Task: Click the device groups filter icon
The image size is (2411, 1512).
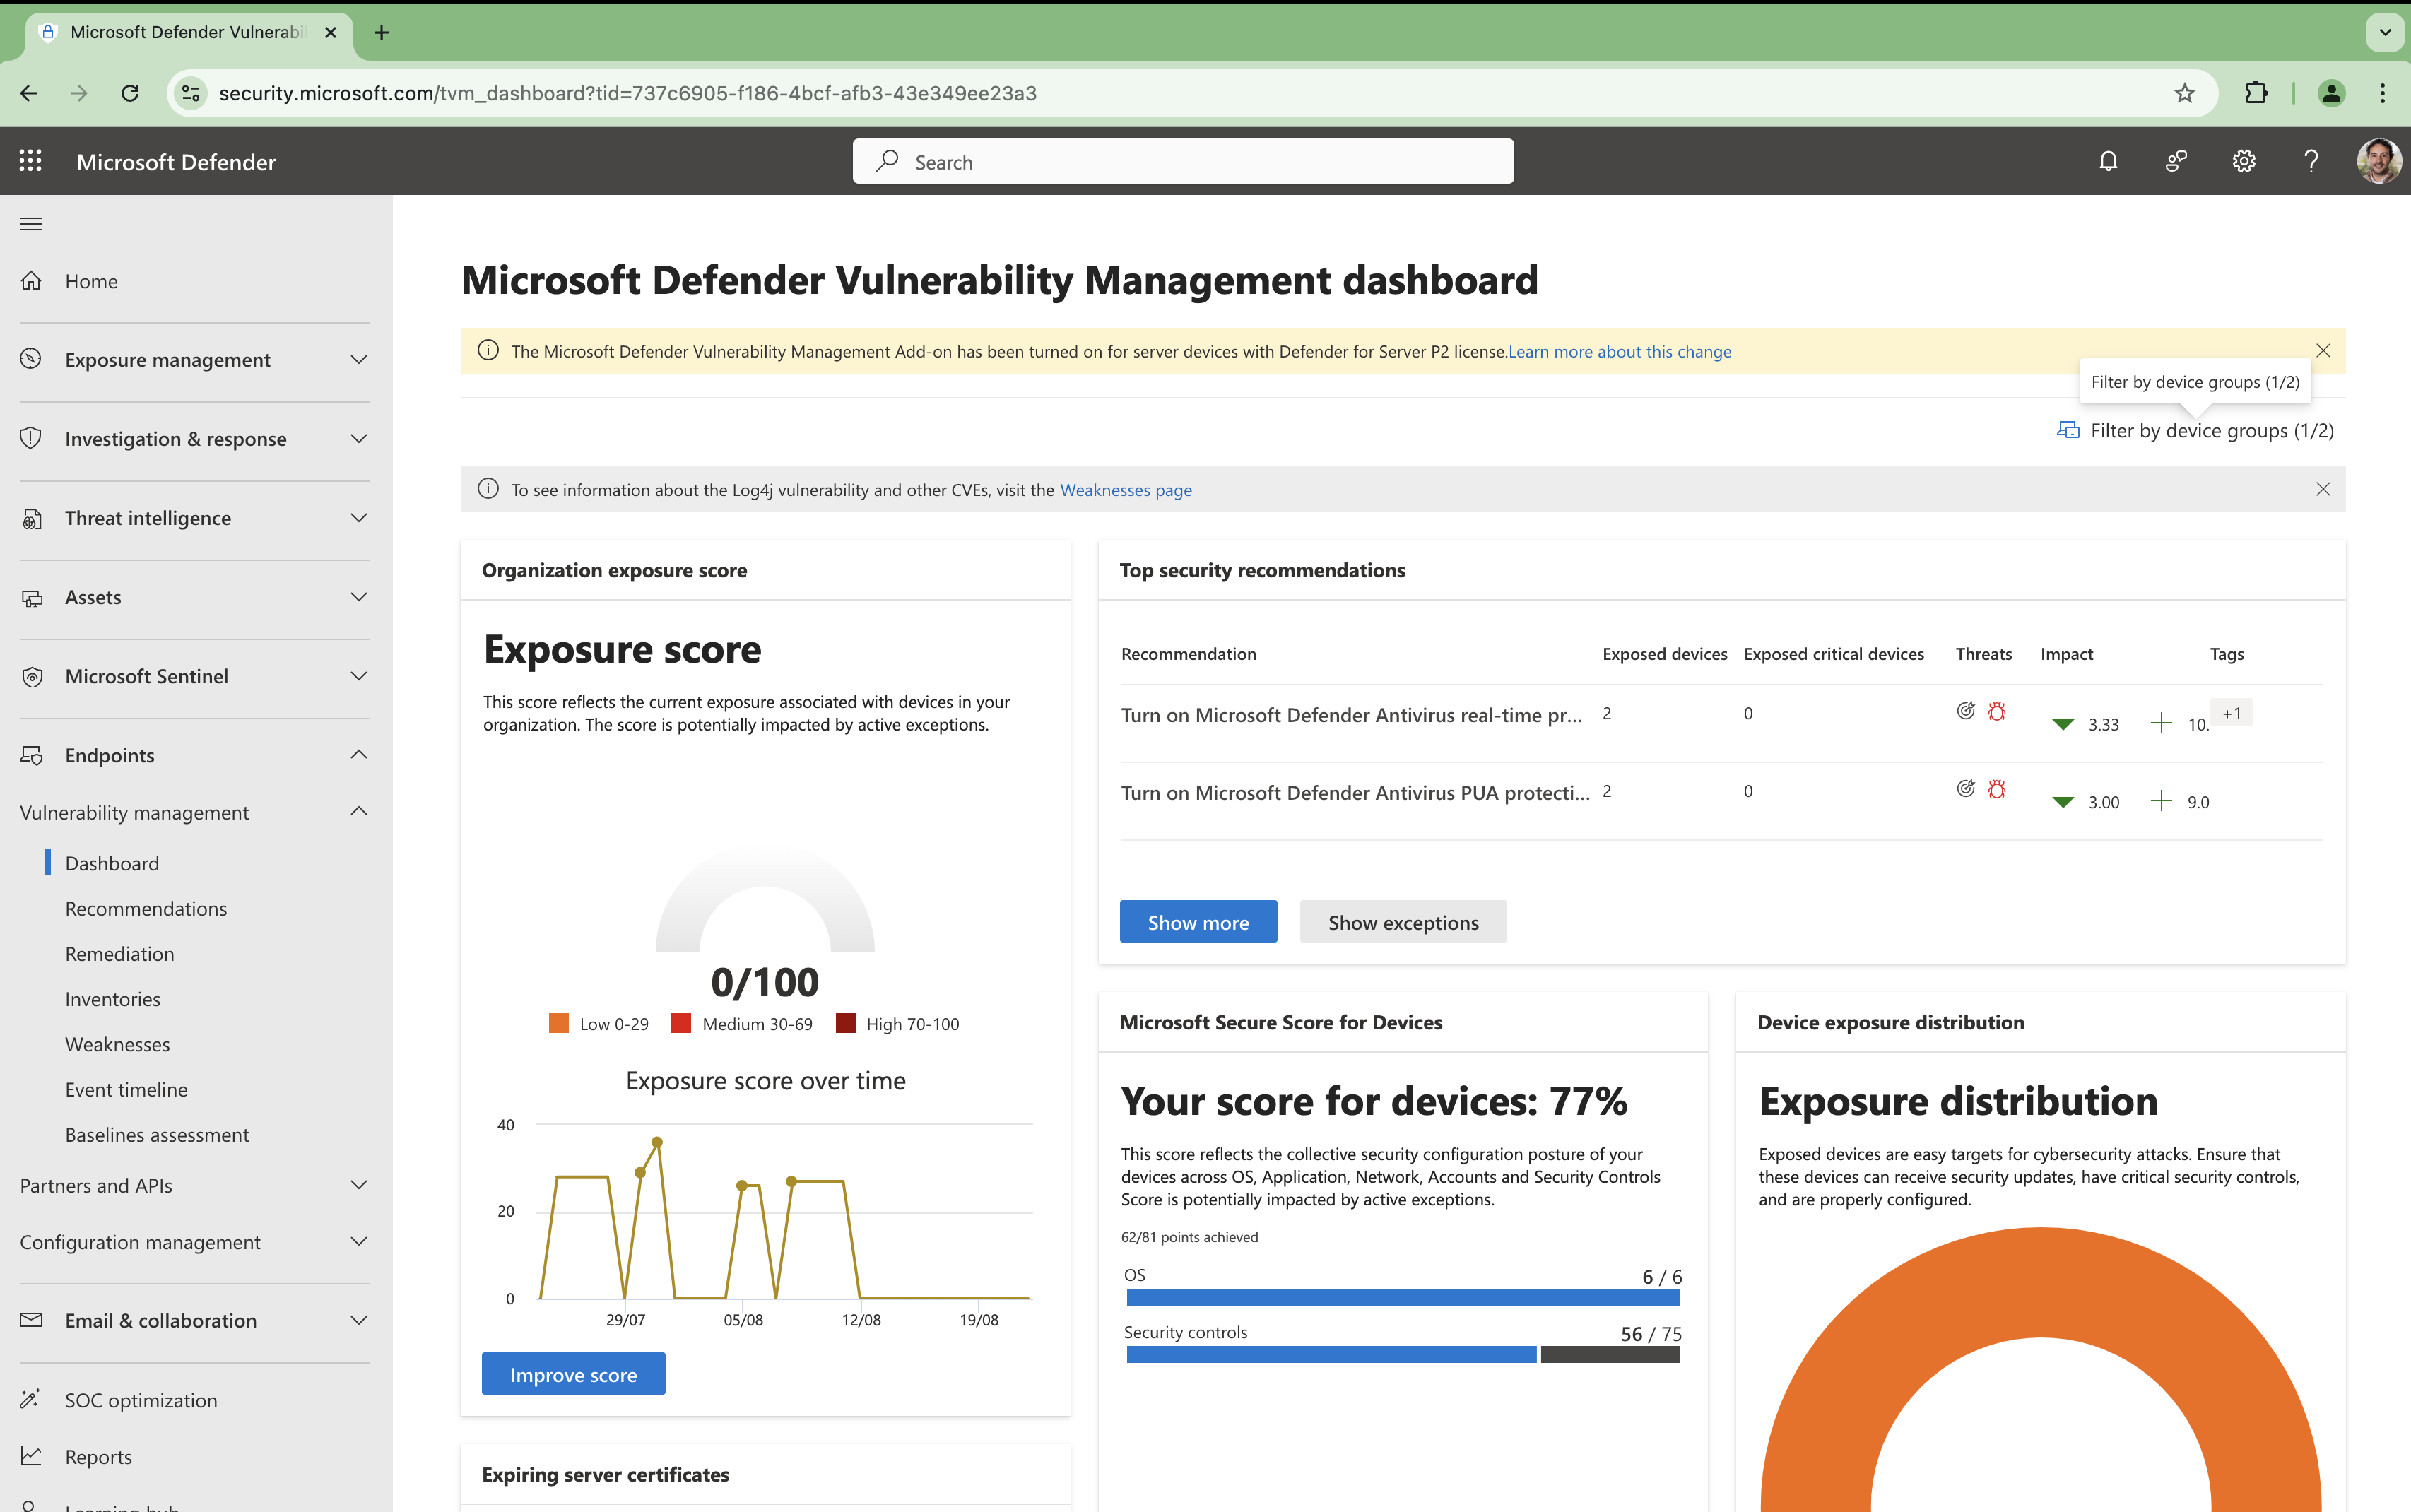Action: coord(2067,430)
